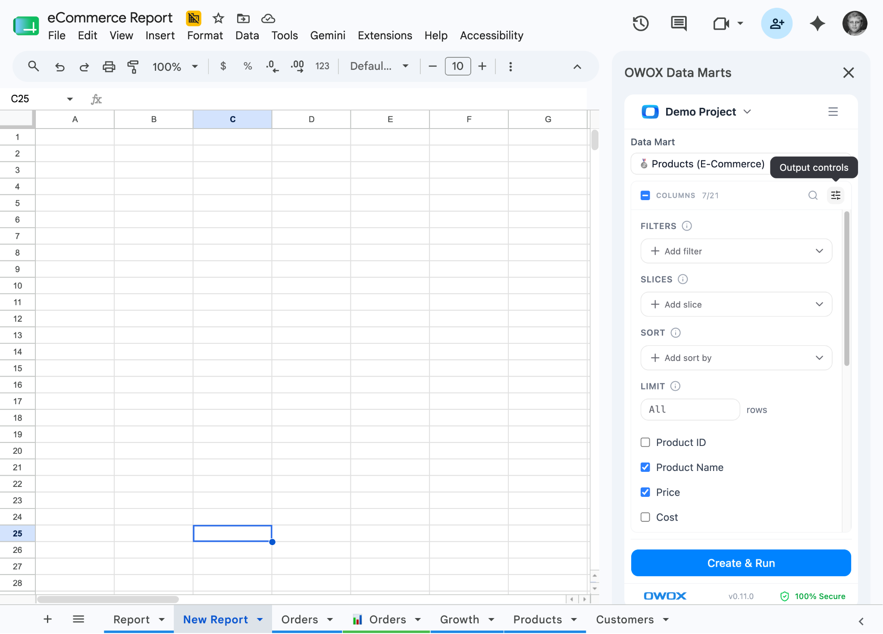This screenshot has width=883, height=634.
Task: Decrease font size with minus icon
Action: point(433,66)
